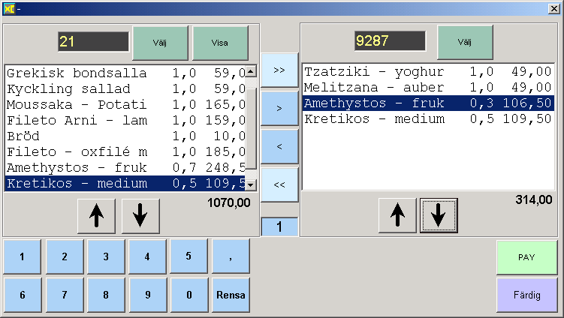Tap keypad digit 9

147,295
